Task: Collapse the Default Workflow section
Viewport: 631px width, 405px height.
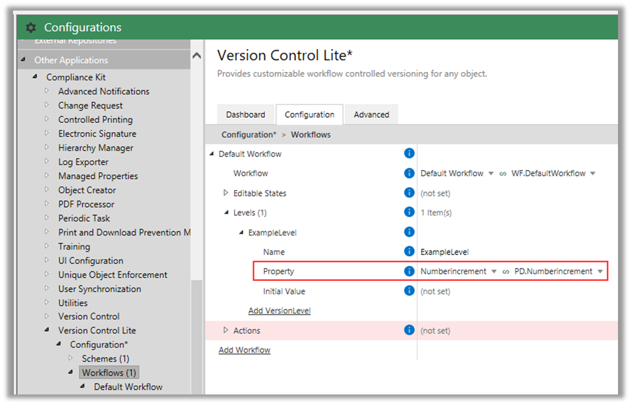Action: click(212, 154)
